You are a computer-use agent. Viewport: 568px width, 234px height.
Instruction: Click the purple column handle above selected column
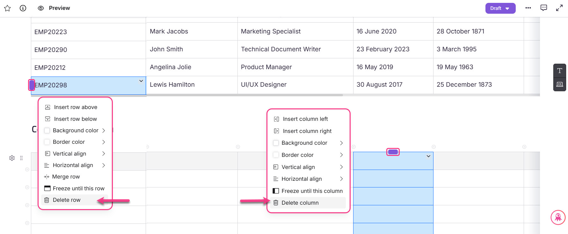pyautogui.click(x=393, y=152)
